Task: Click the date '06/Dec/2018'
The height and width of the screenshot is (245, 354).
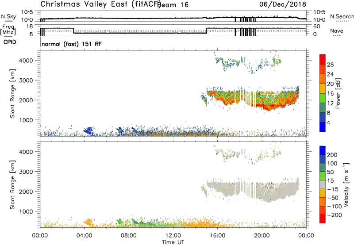Action: (283, 4)
